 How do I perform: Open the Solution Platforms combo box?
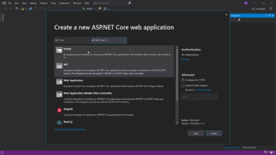(71, 9)
